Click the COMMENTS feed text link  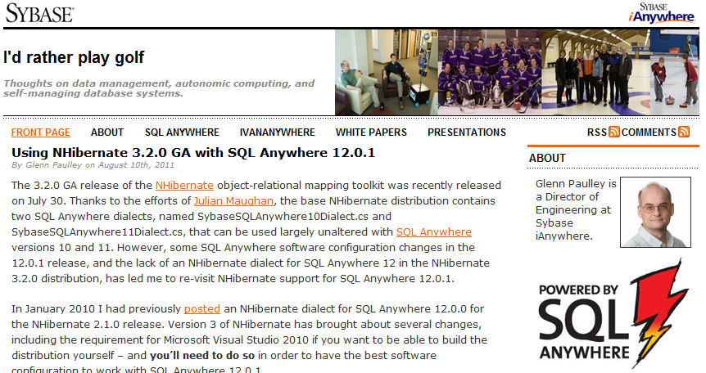pos(649,133)
